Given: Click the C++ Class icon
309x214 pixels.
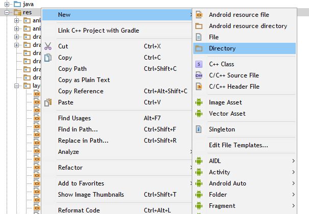Looking at the screenshot, I should point(199,64).
